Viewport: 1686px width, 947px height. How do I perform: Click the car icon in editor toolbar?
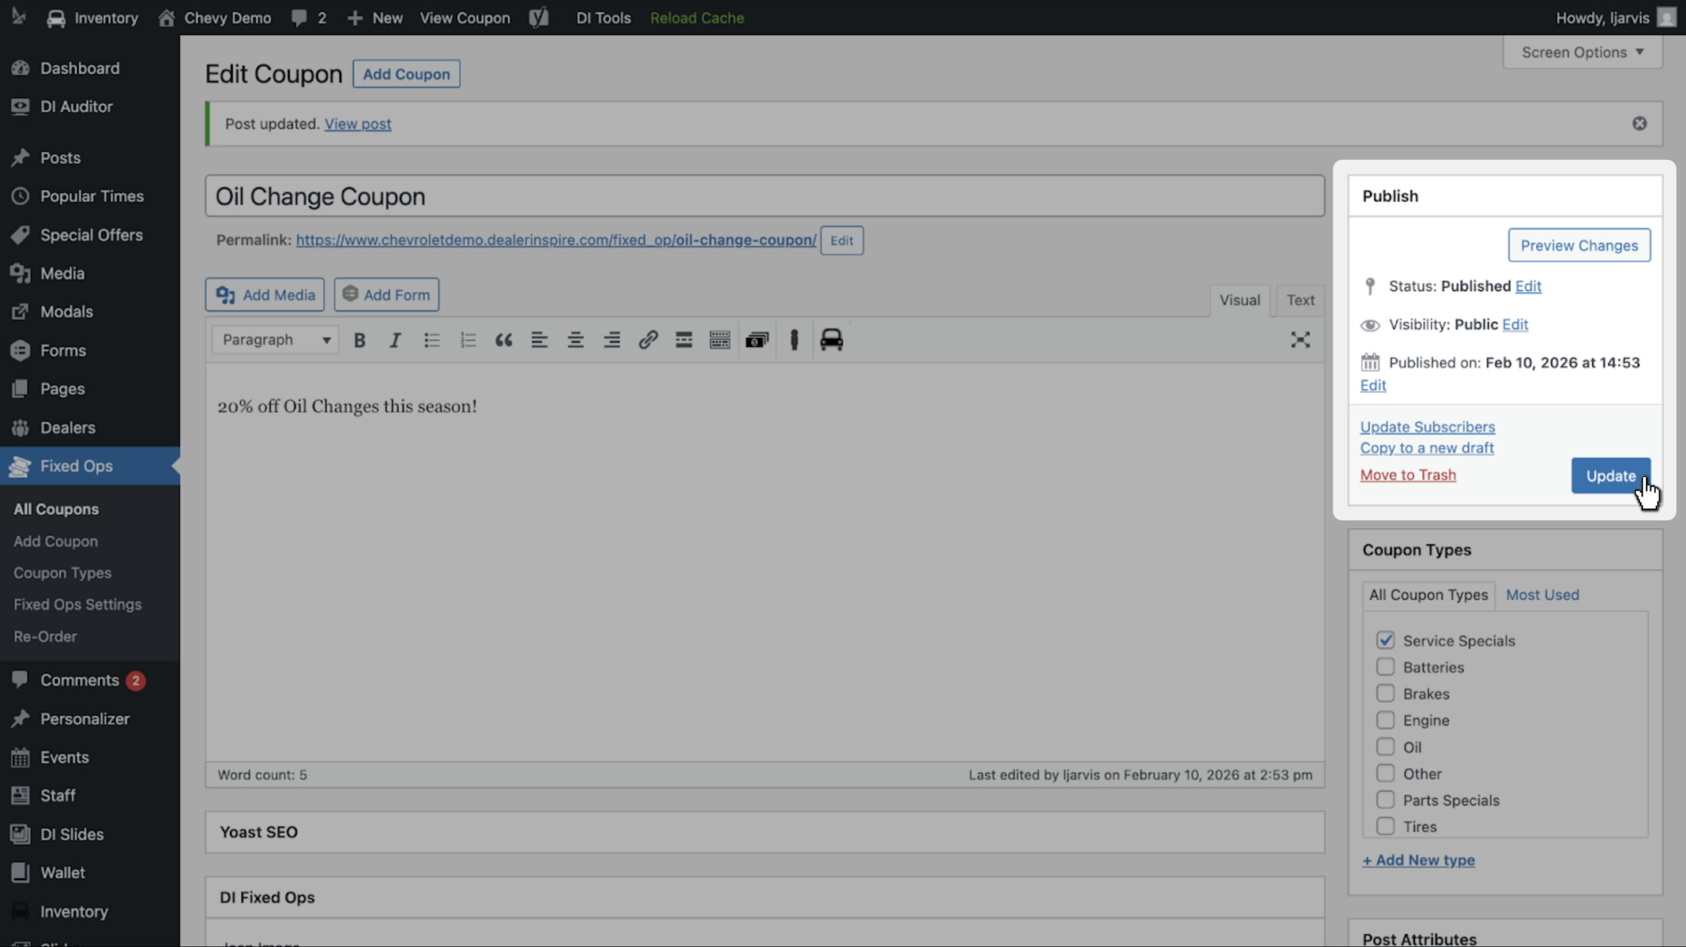[831, 340]
